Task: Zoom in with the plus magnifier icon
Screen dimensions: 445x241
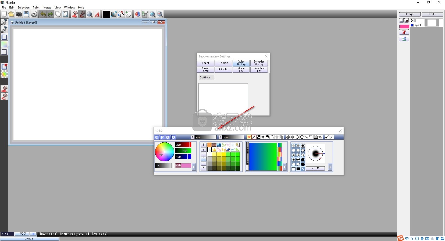Action: pyautogui.click(x=152, y=14)
